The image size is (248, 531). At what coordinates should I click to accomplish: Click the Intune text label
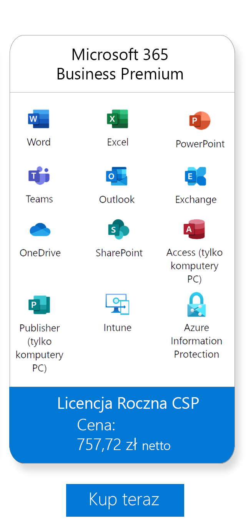pos(118,328)
